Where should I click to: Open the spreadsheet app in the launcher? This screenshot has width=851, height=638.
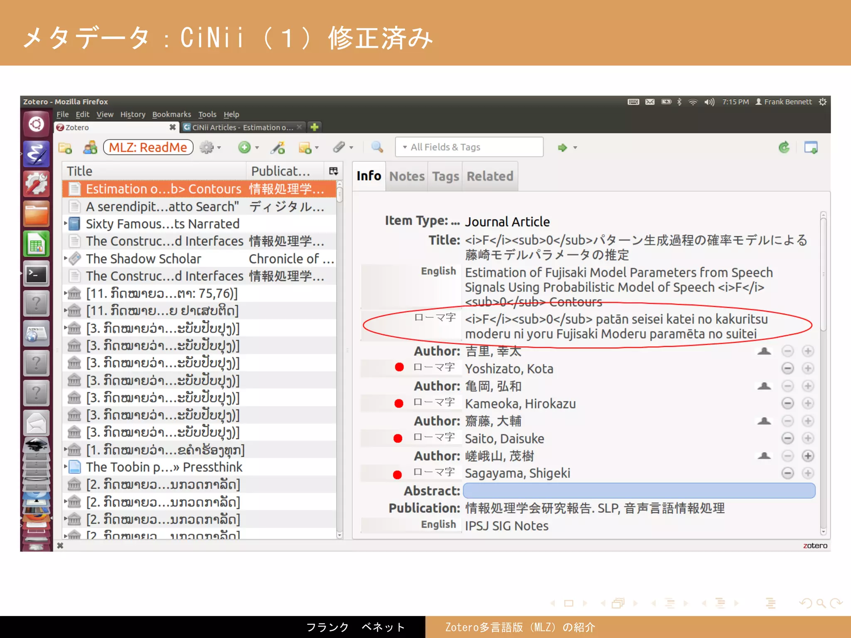pyautogui.click(x=37, y=244)
